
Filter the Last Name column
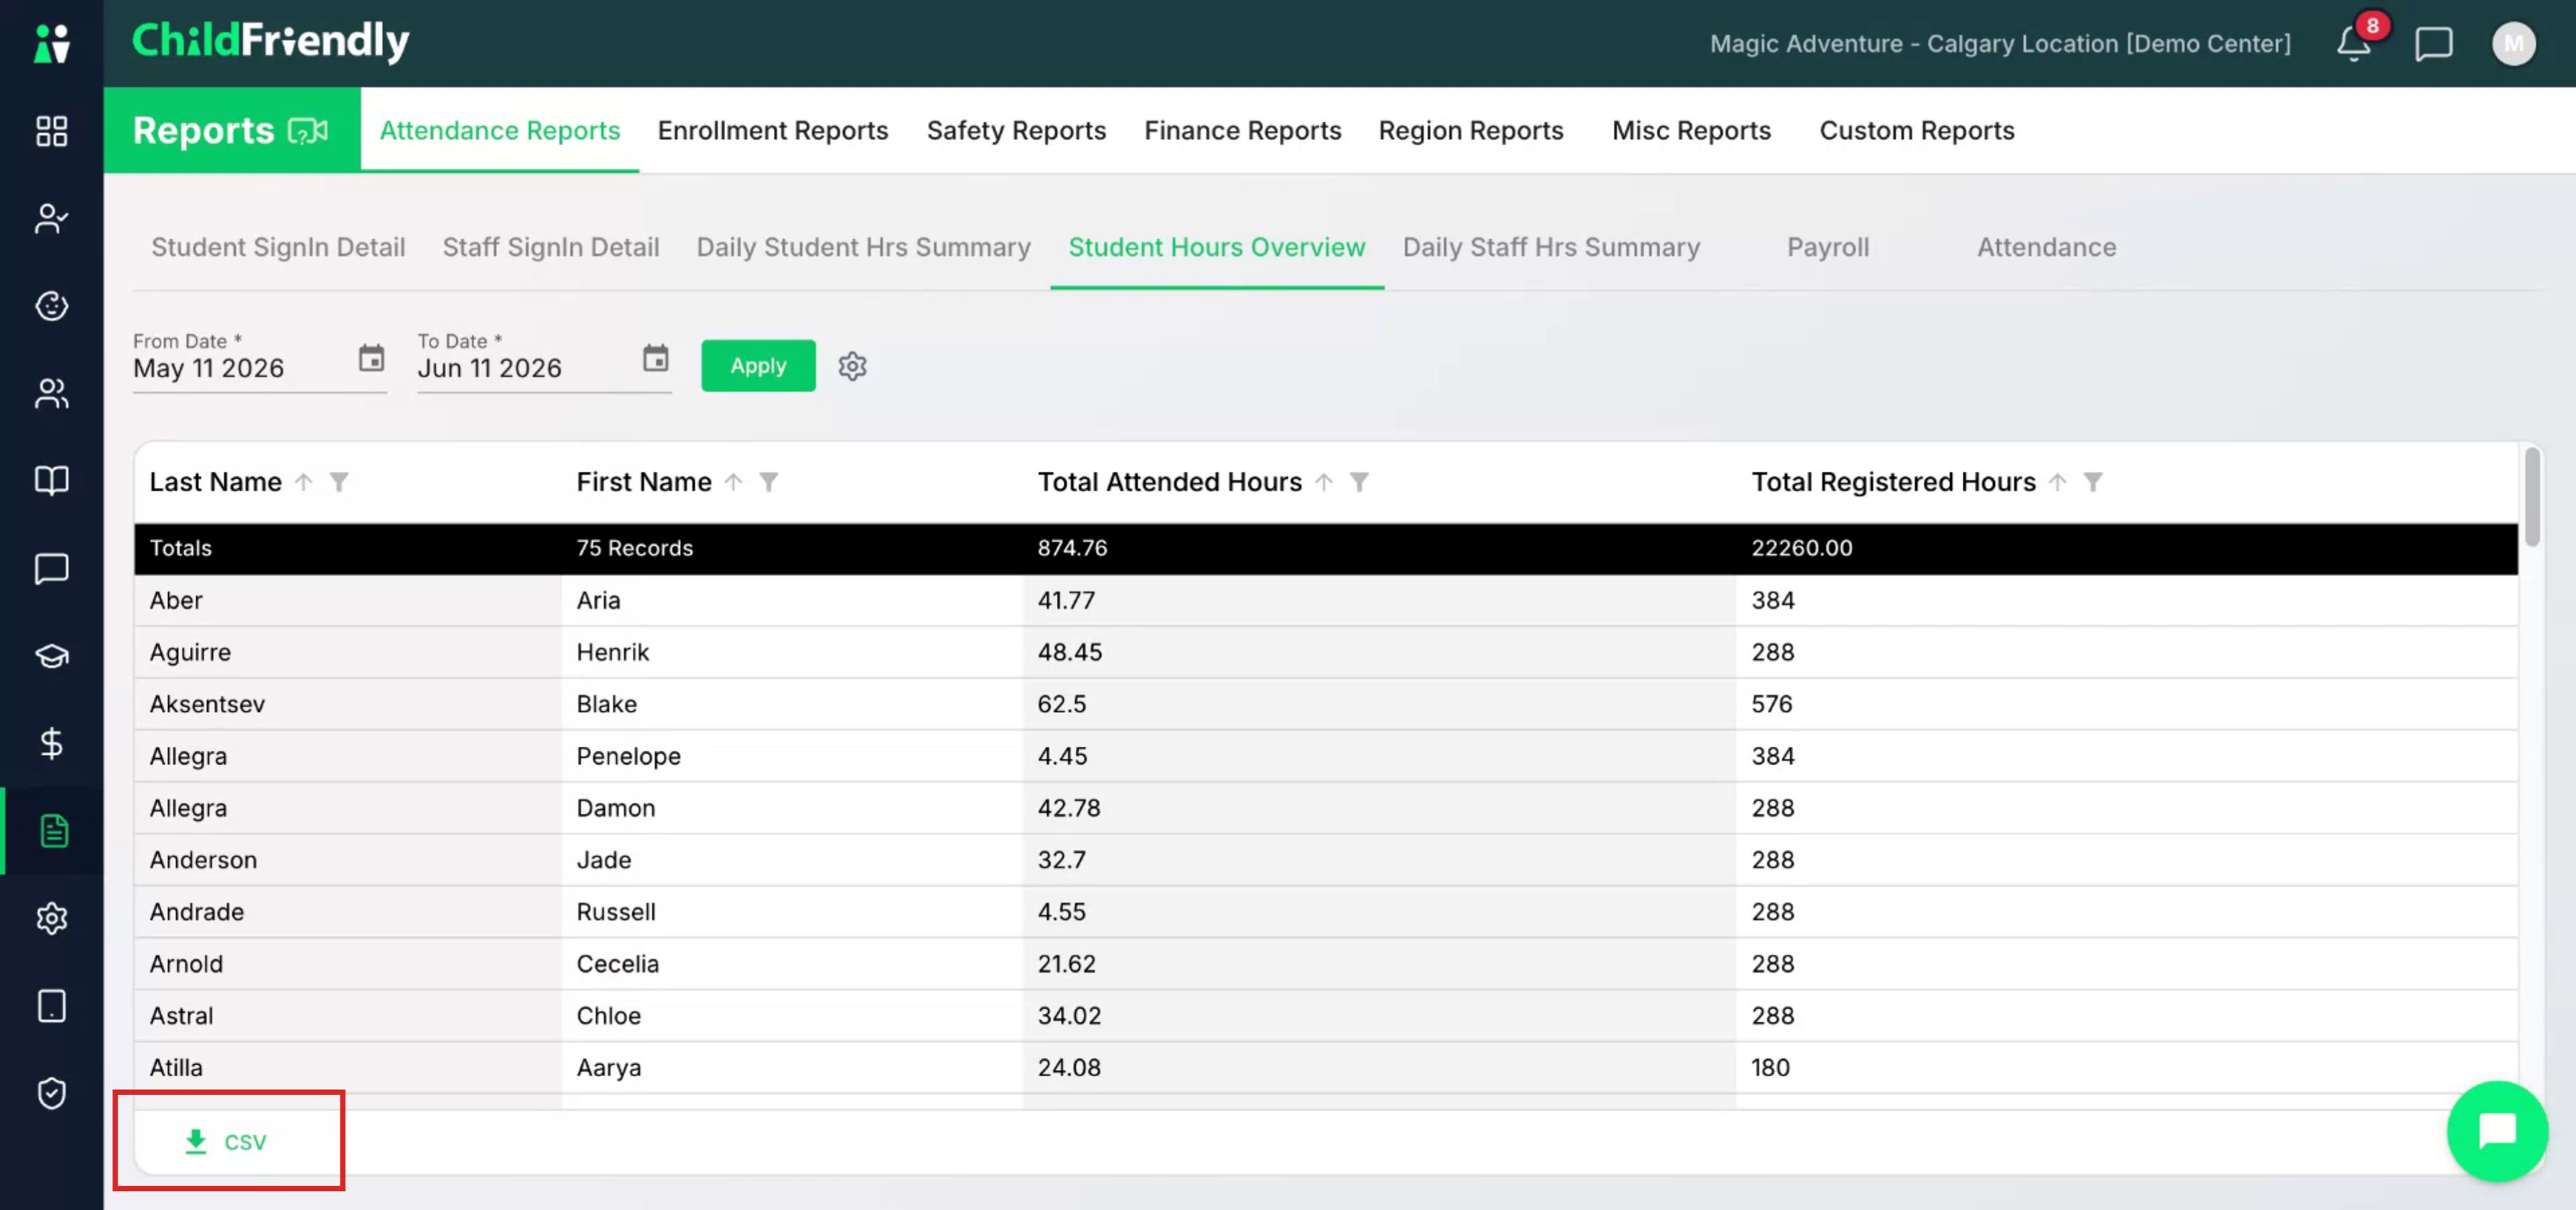click(339, 482)
